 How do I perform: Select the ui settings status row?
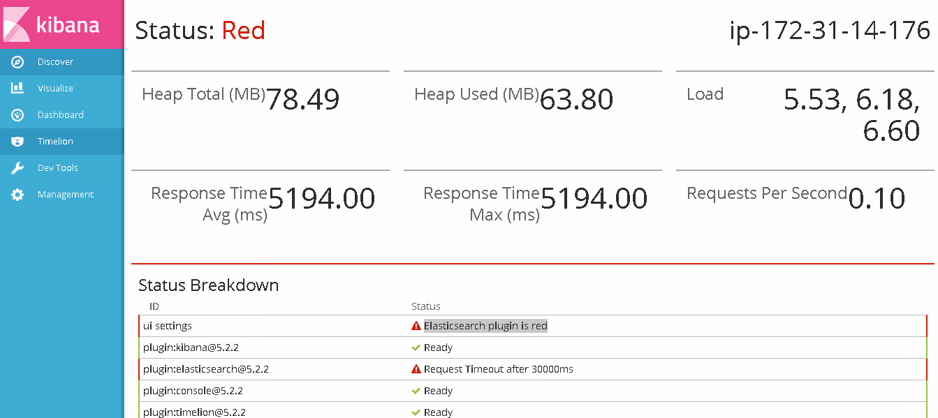(168, 326)
